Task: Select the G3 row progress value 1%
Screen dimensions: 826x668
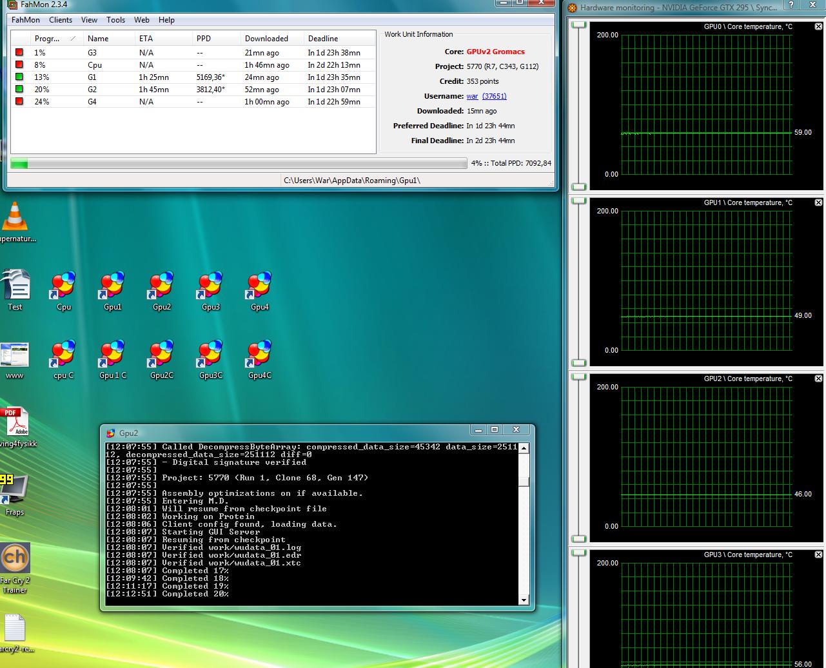Action: click(x=40, y=53)
